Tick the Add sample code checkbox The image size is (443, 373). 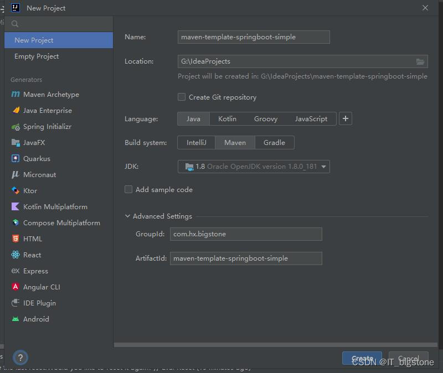128,189
